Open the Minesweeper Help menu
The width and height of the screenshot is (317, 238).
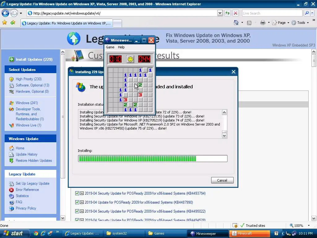pos(121,47)
